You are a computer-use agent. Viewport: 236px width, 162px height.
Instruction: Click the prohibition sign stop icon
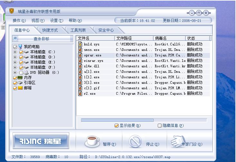pos(135,141)
